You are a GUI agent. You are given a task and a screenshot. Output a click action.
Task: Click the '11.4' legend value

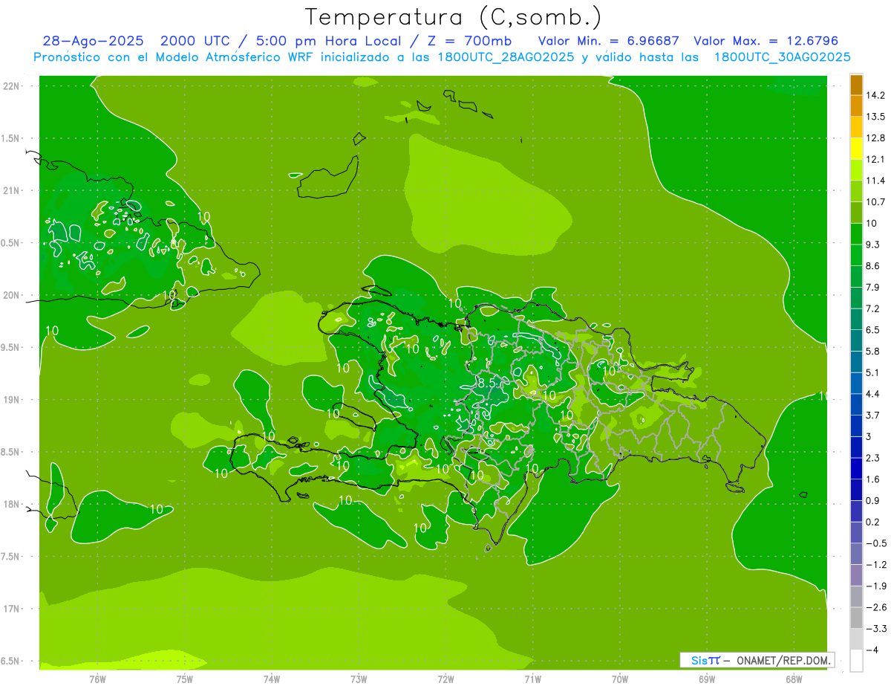(876, 181)
